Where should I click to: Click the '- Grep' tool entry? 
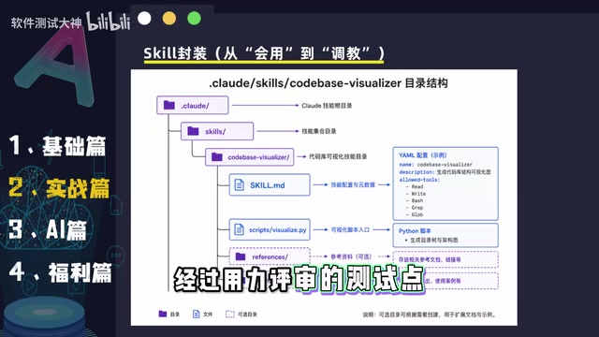pos(415,208)
